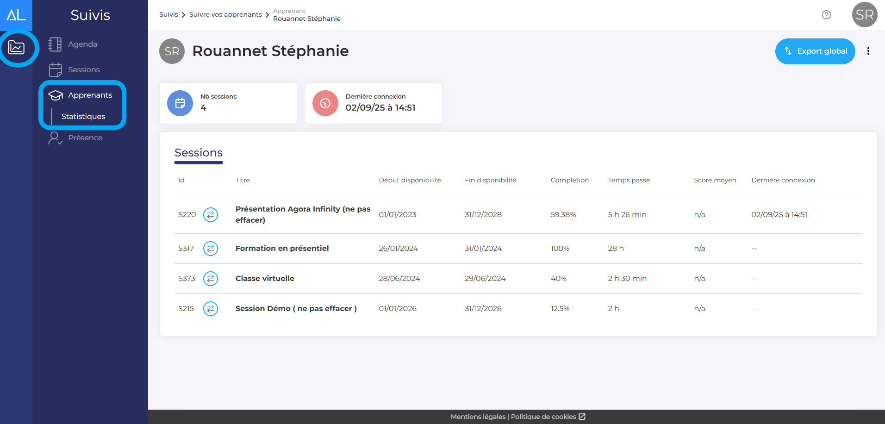The image size is (885, 424).
Task: Open the SR user avatar menu
Action: coord(865,15)
